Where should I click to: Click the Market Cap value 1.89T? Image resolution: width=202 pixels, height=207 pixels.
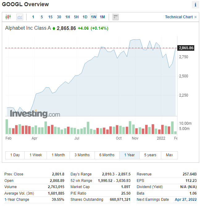click(126, 187)
